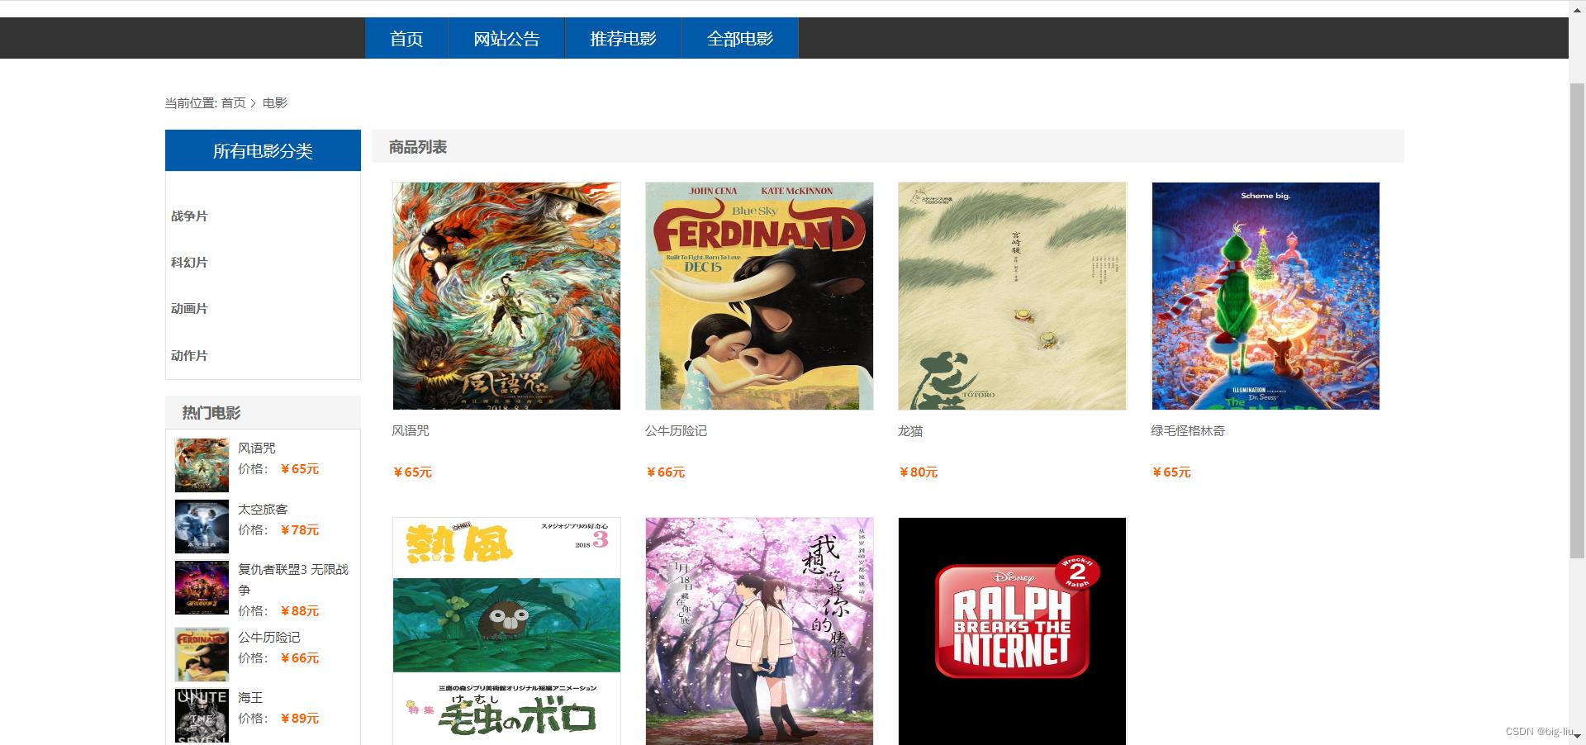The height and width of the screenshot is (745, 1586).
Task: Click the page's vertical scrollbar thumb
Action: click(x=1577, y=320)
